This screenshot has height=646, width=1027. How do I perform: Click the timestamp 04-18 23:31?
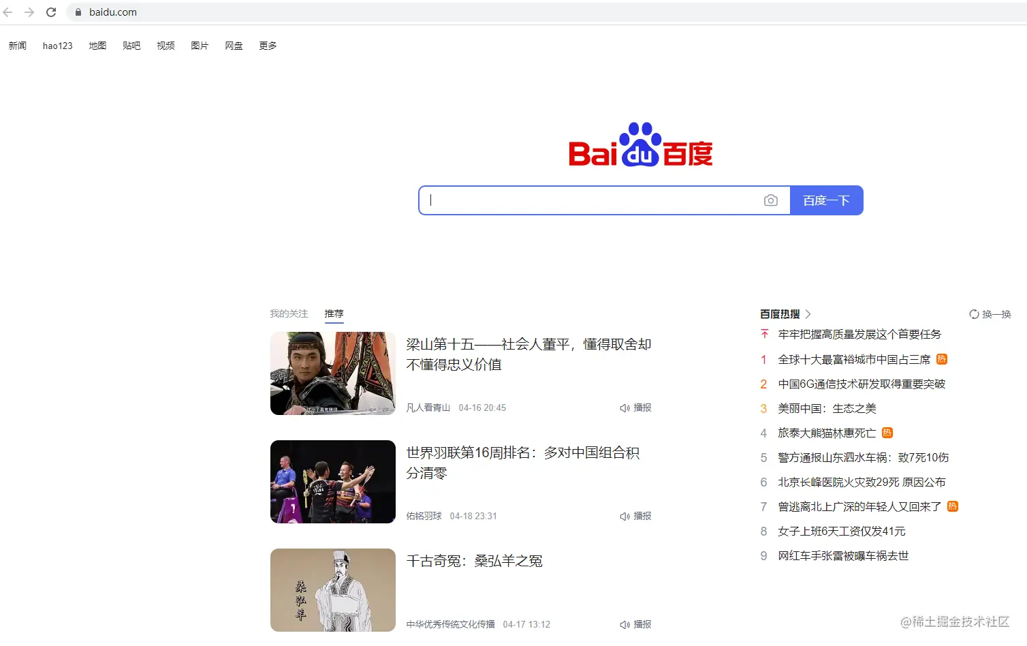pos(473,516)
